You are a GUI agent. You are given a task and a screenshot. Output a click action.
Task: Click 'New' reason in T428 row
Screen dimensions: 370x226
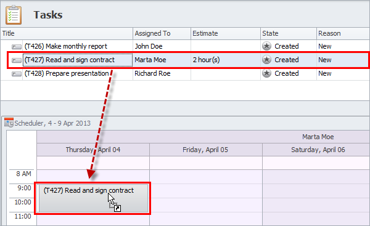[325, 73]
